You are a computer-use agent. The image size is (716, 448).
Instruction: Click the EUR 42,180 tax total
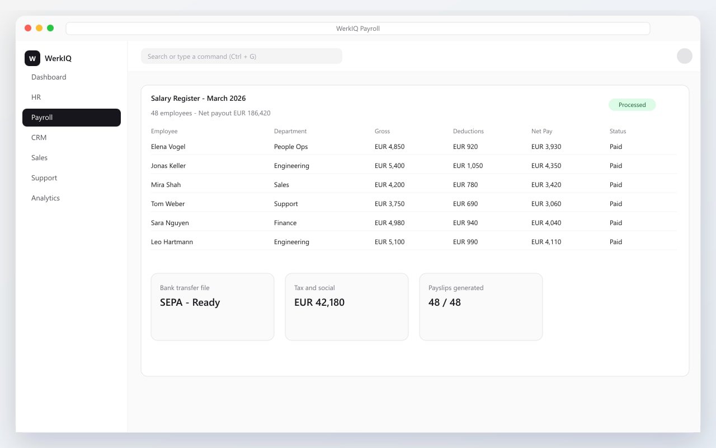point(319,302)
